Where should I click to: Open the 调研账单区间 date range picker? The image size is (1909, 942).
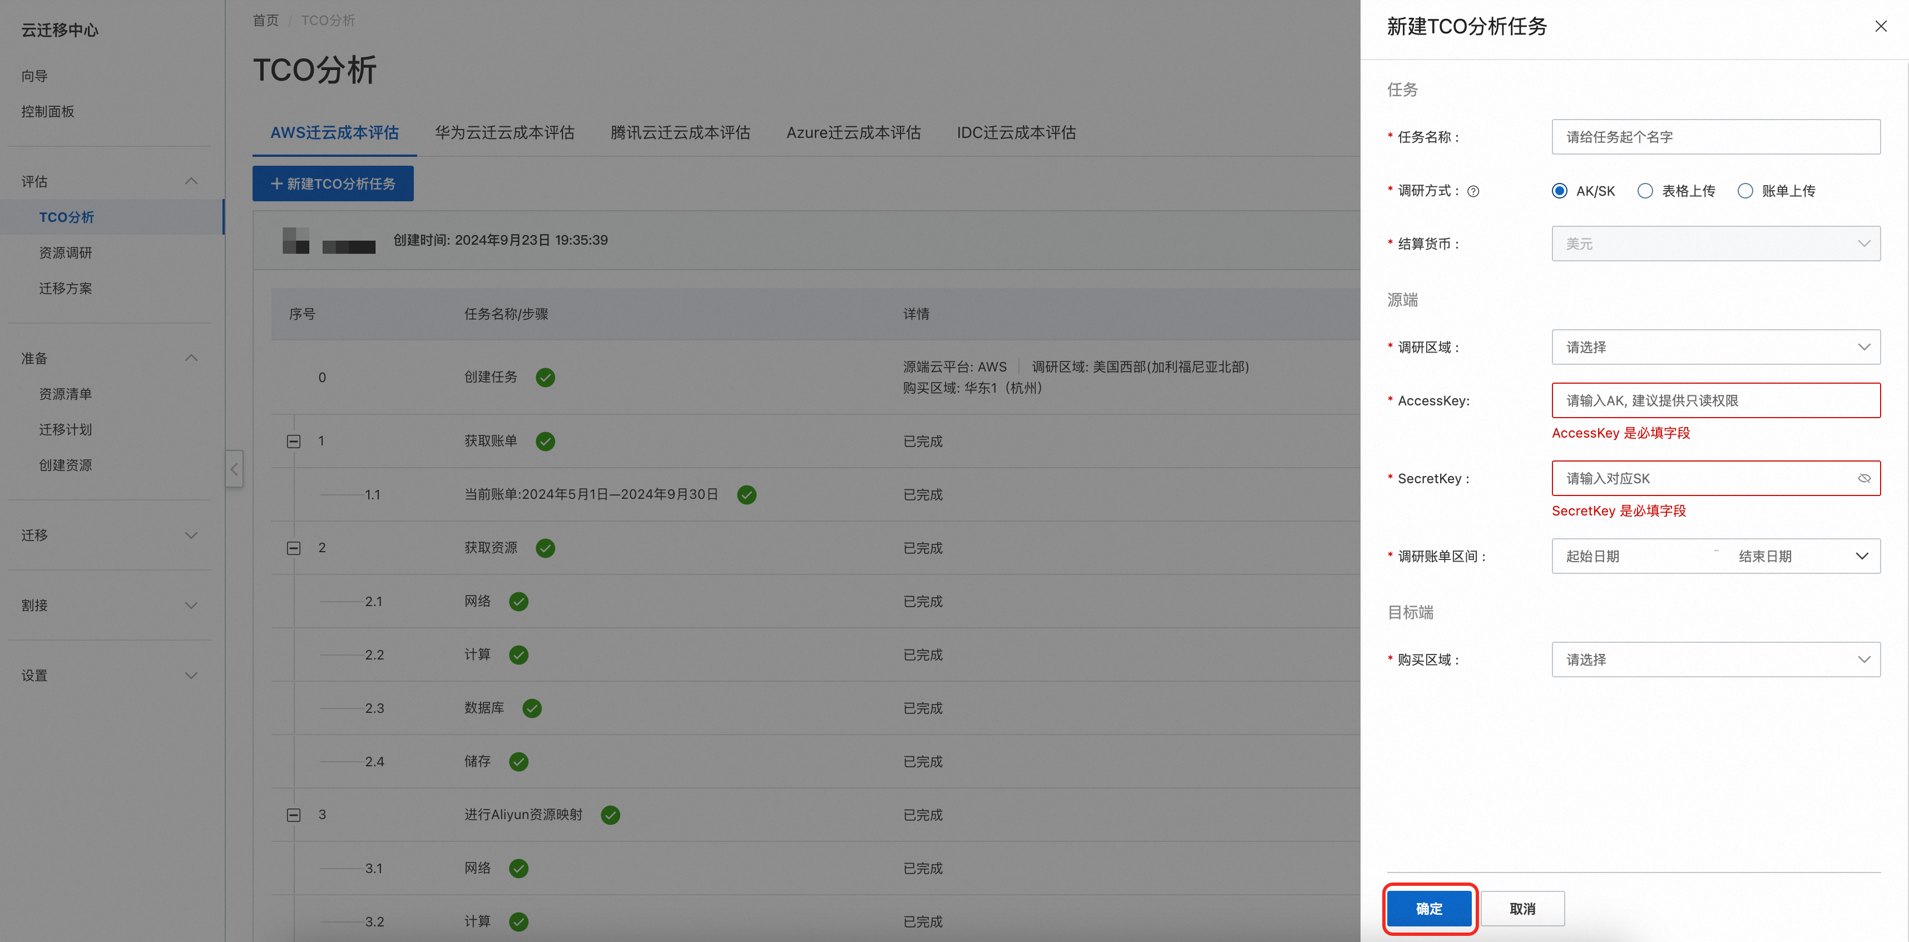pyautogui.click(x=1715, y=556)
